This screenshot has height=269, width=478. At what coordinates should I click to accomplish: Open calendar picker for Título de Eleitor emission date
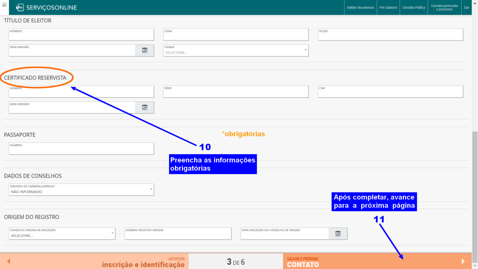coord(145,50)
